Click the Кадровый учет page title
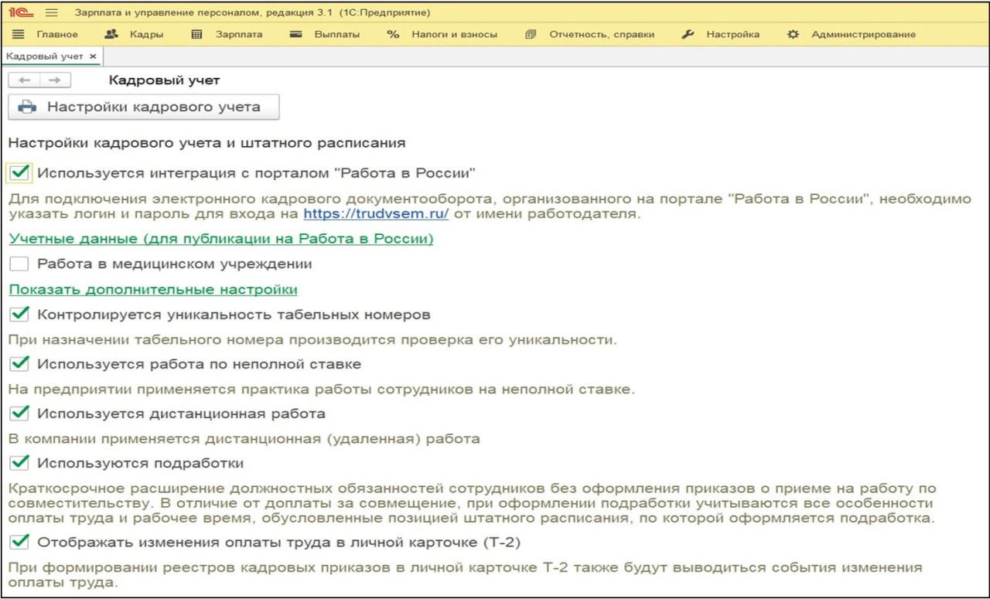 (x=164, y=80)
